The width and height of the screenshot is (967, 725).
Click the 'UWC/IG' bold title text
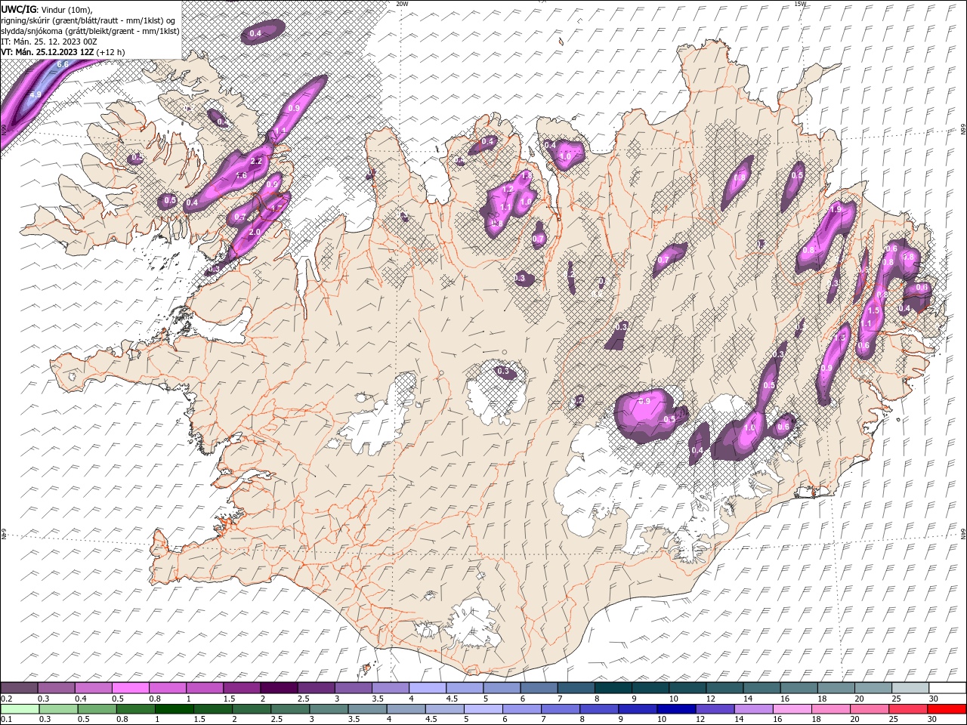point(18,9)
